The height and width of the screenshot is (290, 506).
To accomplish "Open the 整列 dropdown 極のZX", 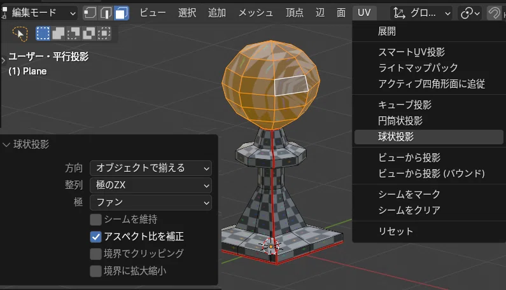I will [151, 185].
